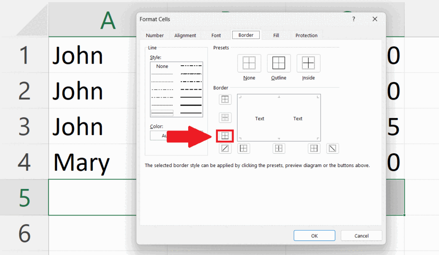The height and width of the screenshot is (255, 439).
Task: Choose the double line style
Action: pos(191,113)
